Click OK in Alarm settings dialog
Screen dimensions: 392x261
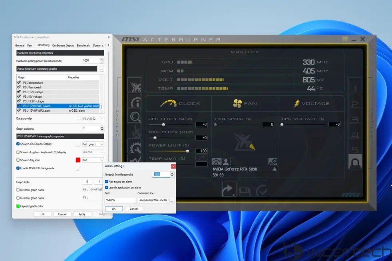click(114, 209)
